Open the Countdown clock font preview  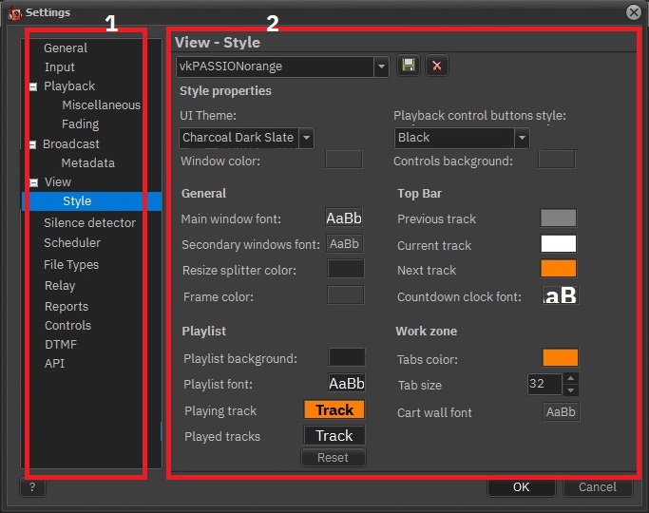tap(560, 296)
